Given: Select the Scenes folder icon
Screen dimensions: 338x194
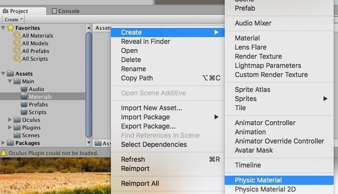Looking at the screenshot, I should (x=17, y=135).
